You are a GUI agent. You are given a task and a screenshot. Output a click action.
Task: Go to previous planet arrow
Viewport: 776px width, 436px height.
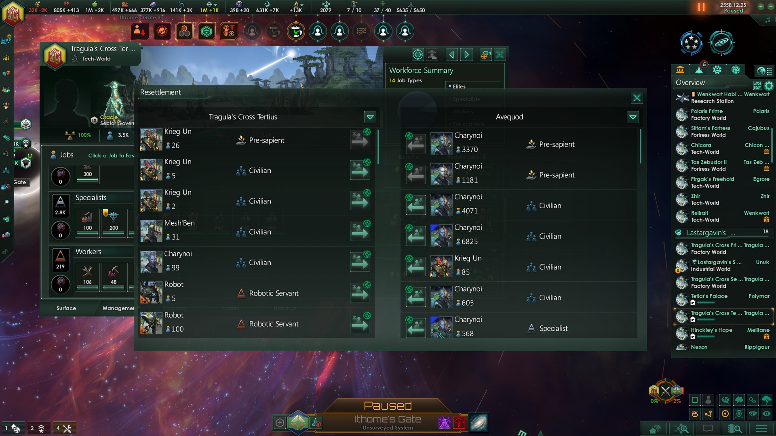452,55
